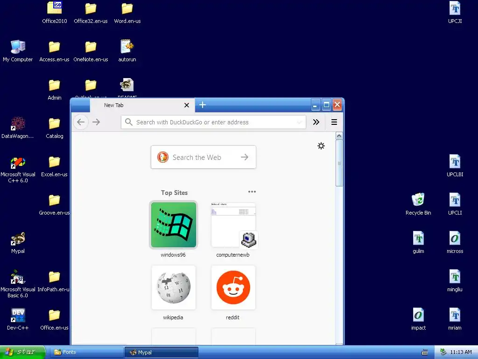The width and height of the screenshot is (478, 359).
Task: Click the page scrollbar up arrow
Action: [x=339, y=136]
